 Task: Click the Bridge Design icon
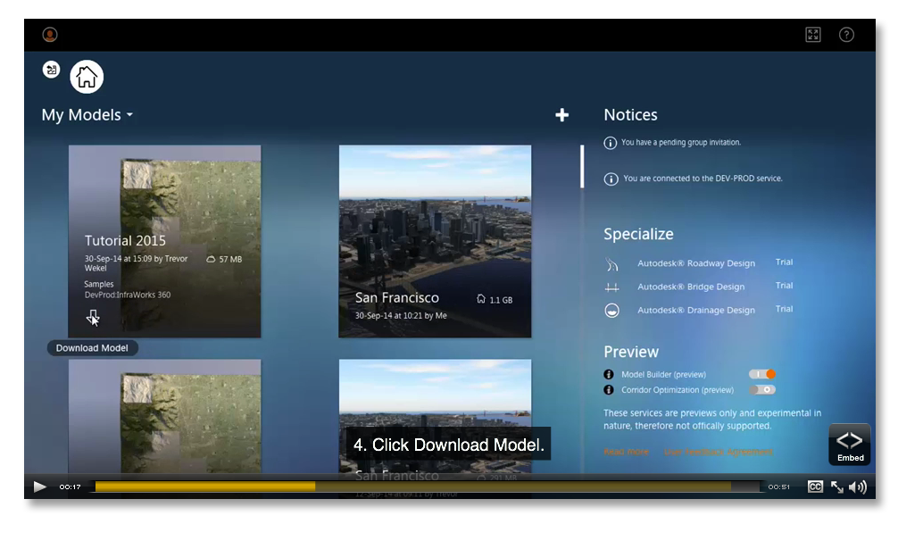pyautogui.click(x=611, y=287)
